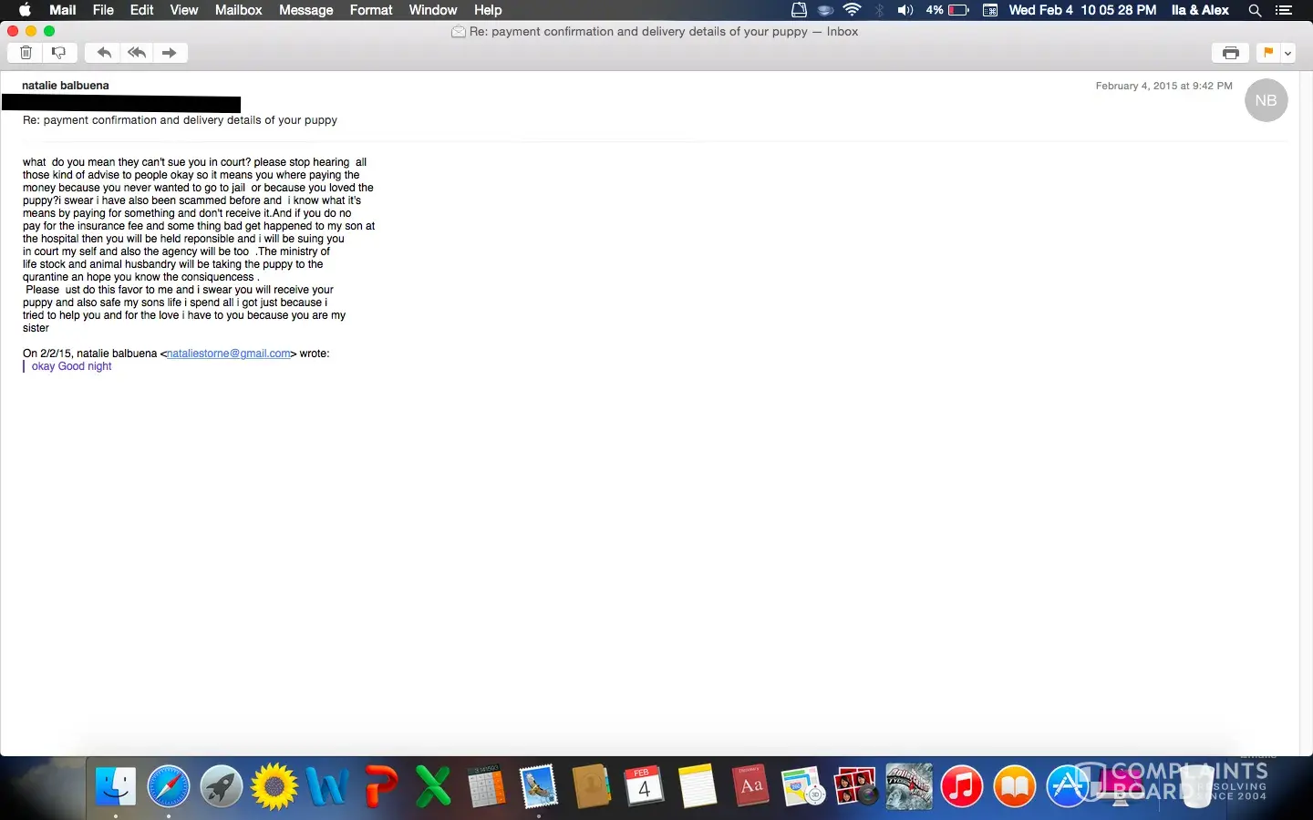This screenshot has width=1313, height=820.
Task: Open Notification Center list icon
Action: [1284, 10]
